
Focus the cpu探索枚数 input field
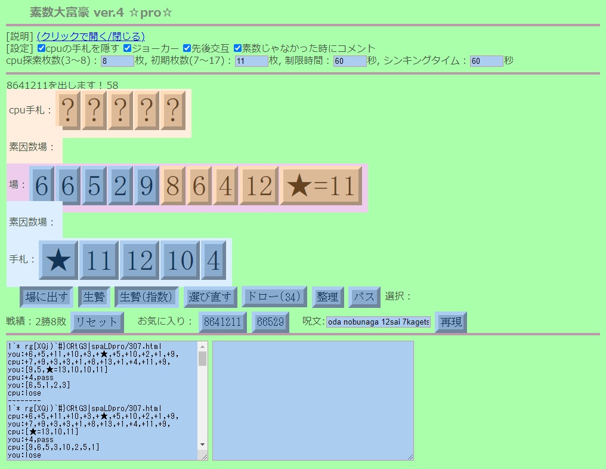click(117, 61)
